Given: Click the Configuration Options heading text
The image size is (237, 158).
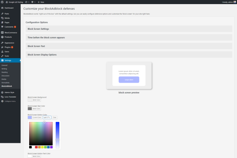Looking at the screenshot, I should click(x=37, y=22).
